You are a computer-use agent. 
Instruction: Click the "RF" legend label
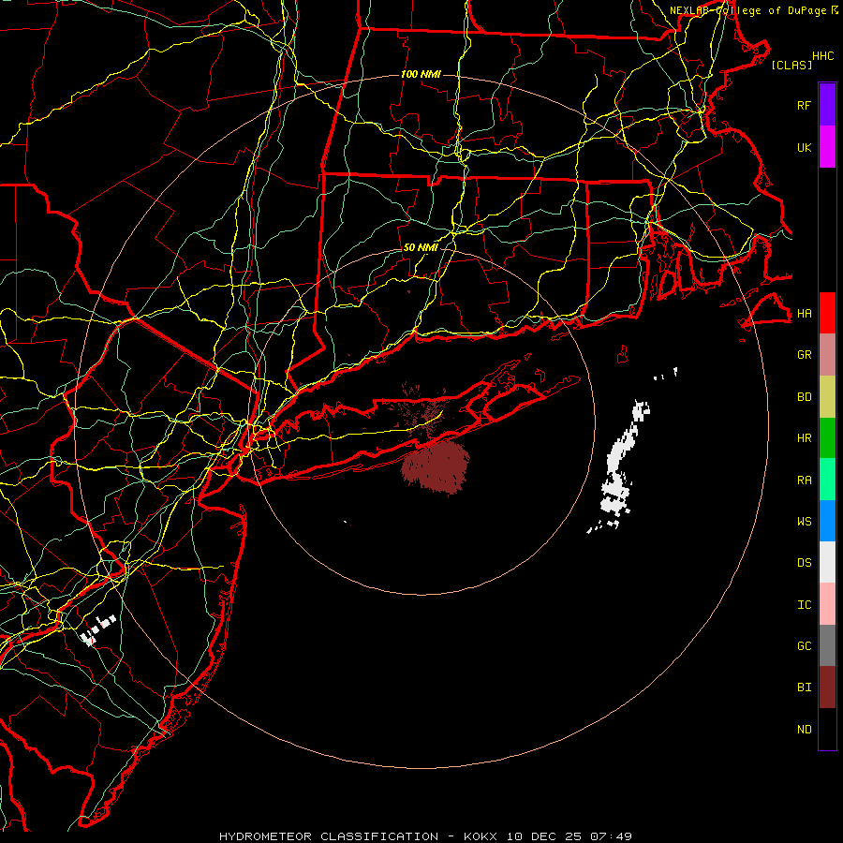(805, 106)
